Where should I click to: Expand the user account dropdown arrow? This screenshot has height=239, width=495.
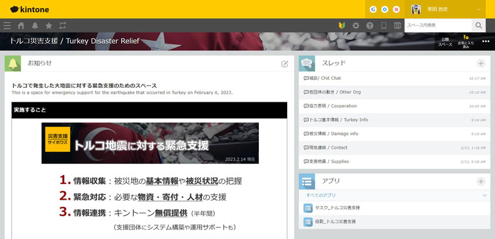click(479, 9)
